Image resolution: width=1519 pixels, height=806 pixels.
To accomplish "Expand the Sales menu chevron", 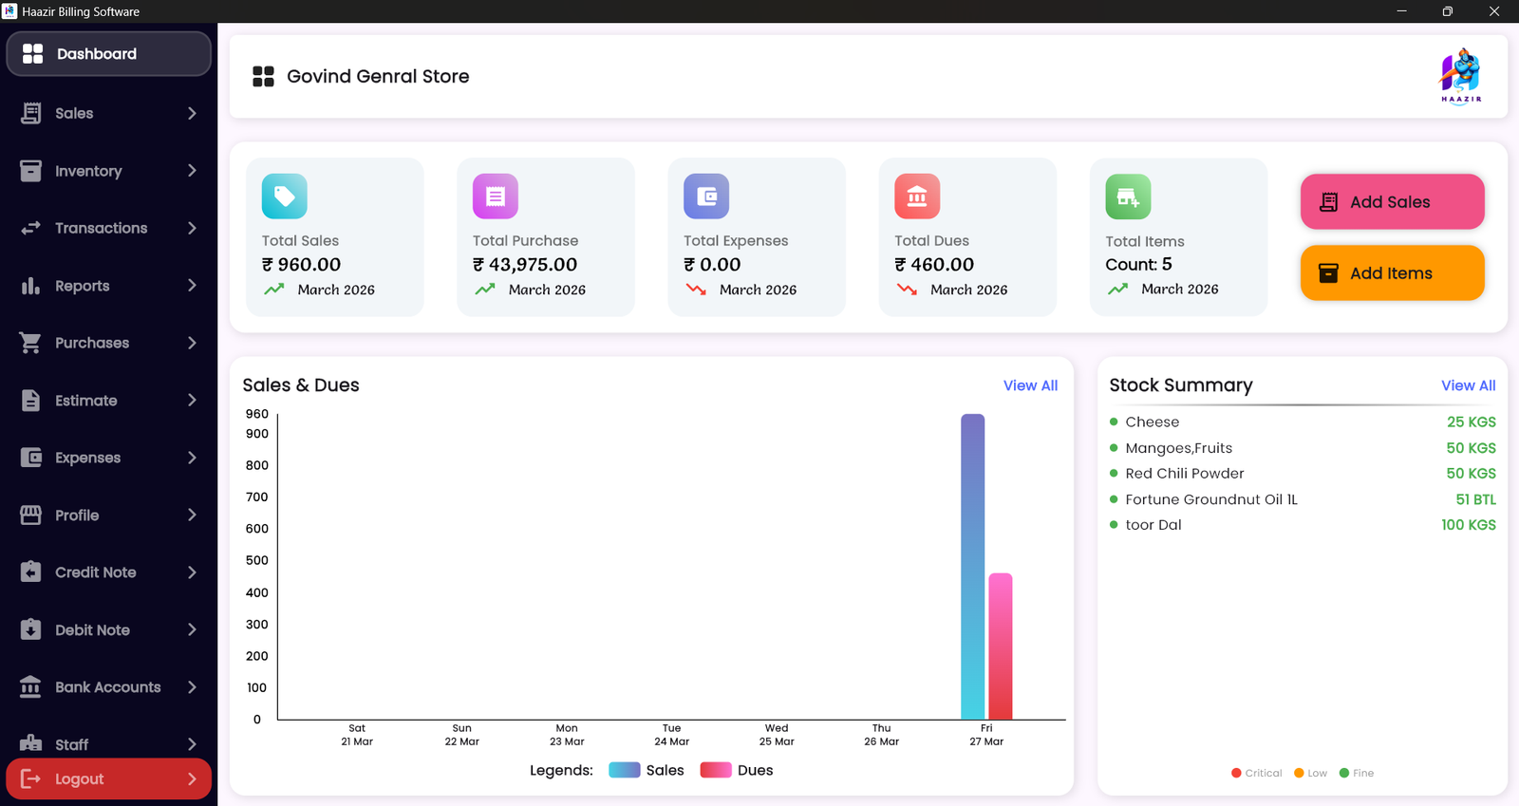I will pyautogui.click(x=192, y=113).
